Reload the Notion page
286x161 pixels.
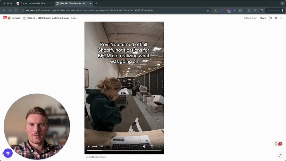[16, 11]
